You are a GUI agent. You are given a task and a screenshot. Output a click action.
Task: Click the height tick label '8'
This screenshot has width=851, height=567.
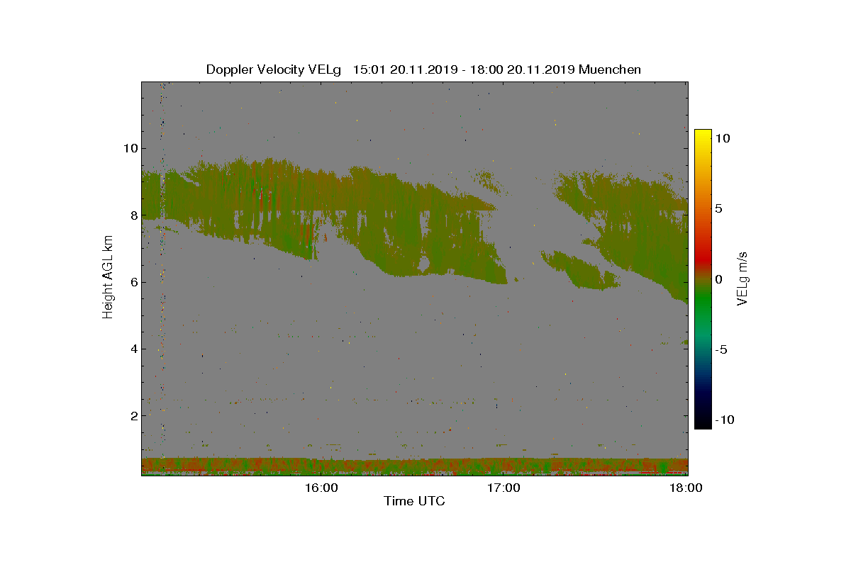pyautogui.click(x=133, y=215)
